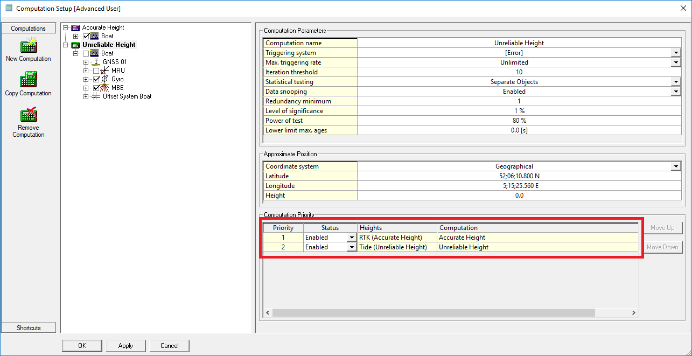Click the priority list horizontal scrollbar
692x356 pixels.
coord(434,313)
